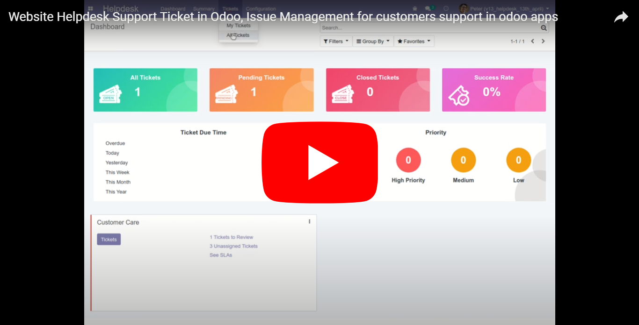639x325 pixels.
Task: Open the Closed Tickets card
Action: pyautogui.click(x=378, y=90)
